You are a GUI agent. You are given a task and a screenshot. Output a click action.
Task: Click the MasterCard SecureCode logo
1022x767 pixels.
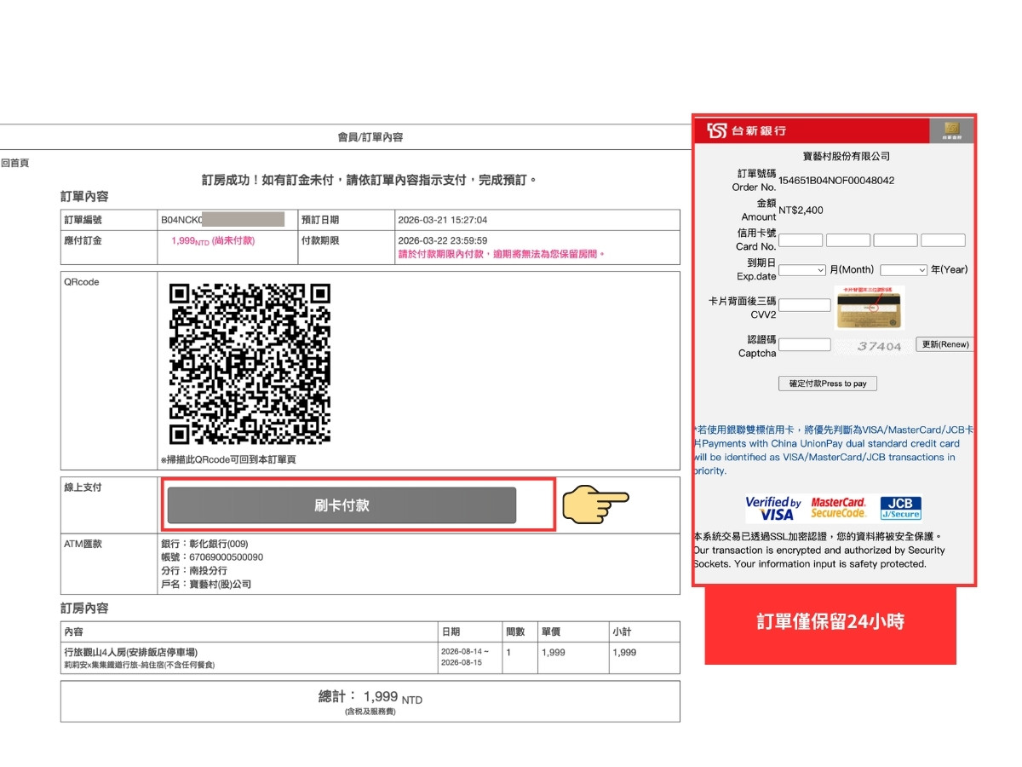point(840,506)
